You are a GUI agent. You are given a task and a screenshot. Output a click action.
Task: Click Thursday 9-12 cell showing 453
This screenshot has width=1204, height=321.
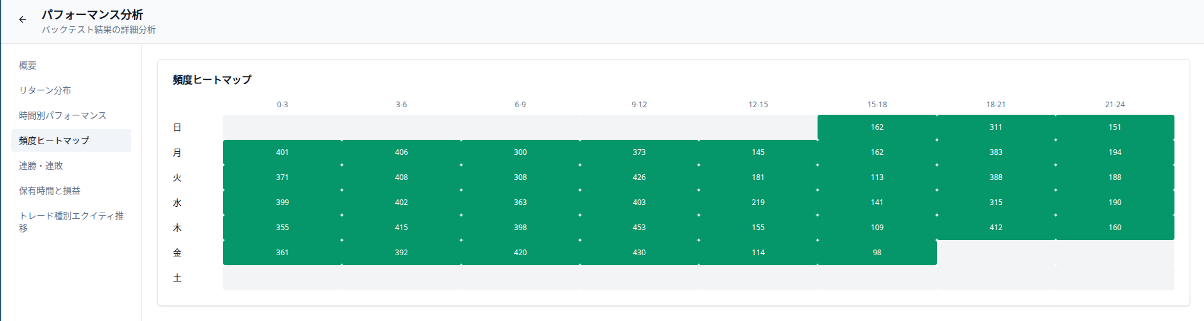coord(639,228)
